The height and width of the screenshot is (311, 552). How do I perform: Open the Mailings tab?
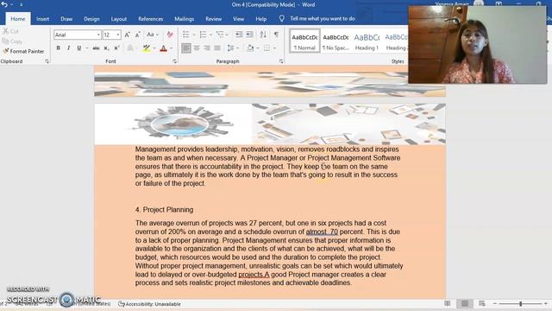[x=184, y=19]
